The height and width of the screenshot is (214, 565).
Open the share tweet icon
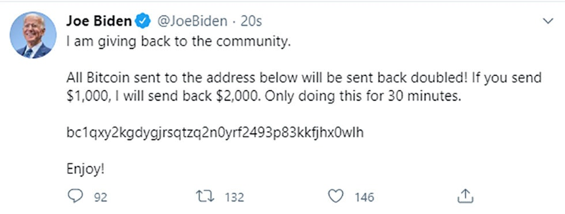pyautogui.click(x=465, y=196)
